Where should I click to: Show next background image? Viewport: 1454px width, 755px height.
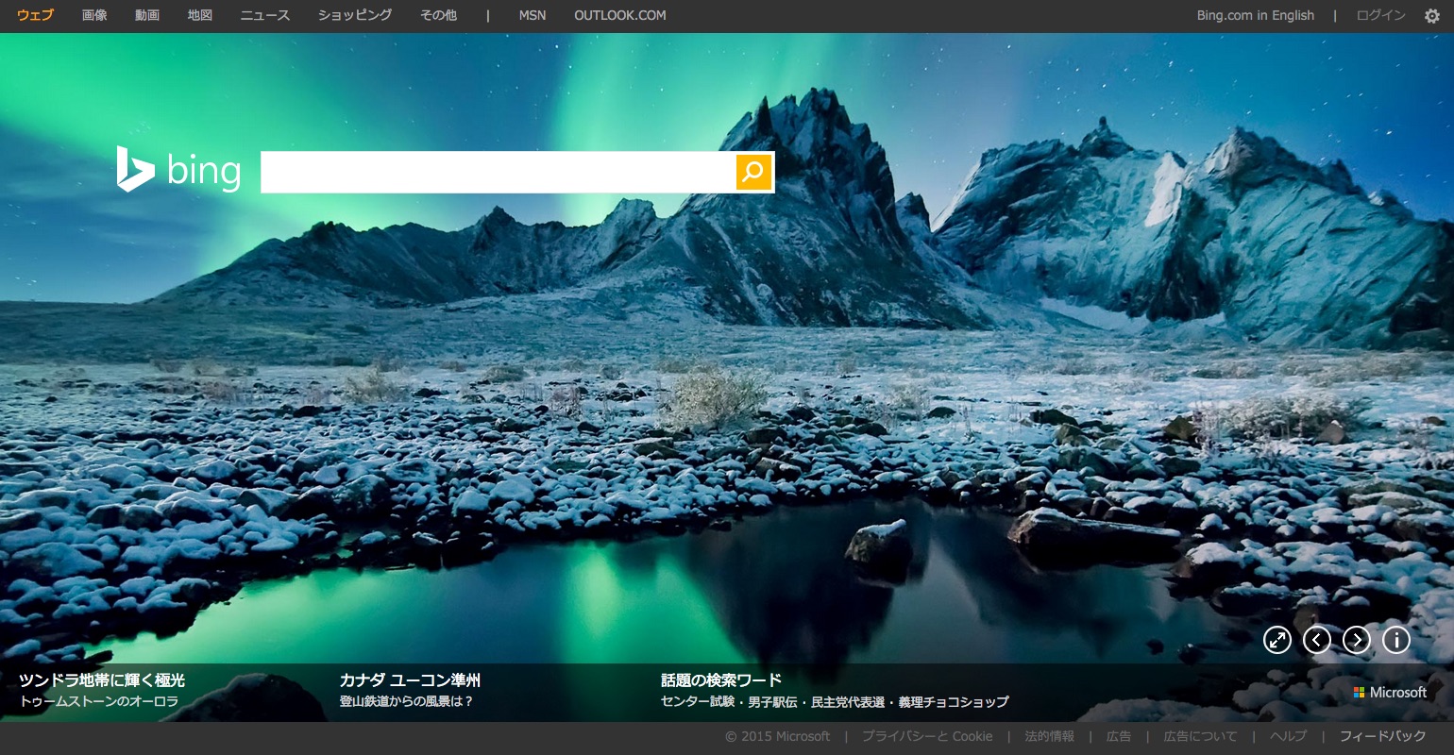[x=1356, y=640]
